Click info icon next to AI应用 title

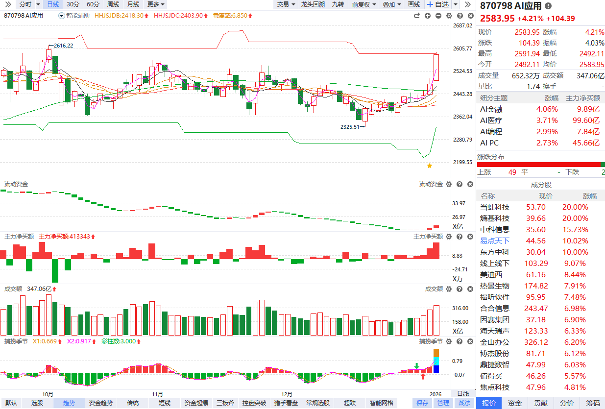point(548,6)
